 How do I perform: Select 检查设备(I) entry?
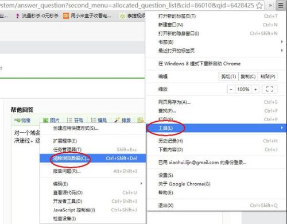[93, 219]
